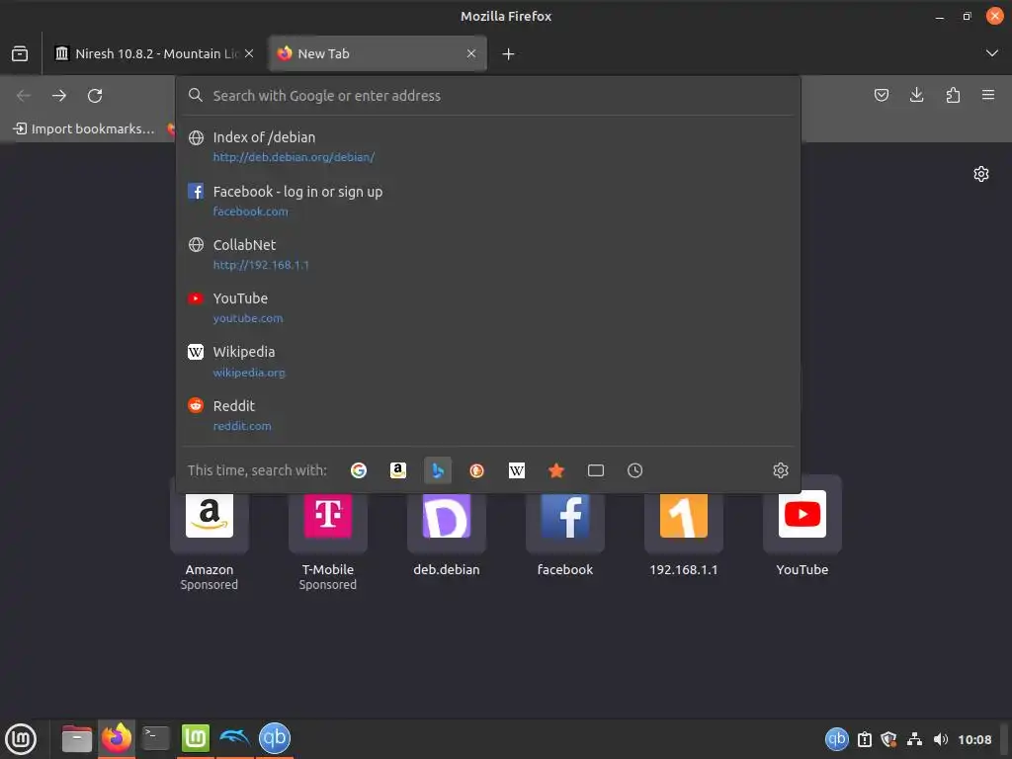Screen dimensions: 1012x759
Task: Open the green Mint app in taskbar
Action: click(x=196, y=737)
